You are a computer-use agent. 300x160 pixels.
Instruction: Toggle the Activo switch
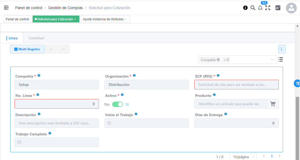click(118, 104)
